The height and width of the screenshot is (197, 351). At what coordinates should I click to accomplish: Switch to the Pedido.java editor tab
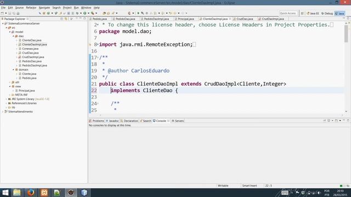click(x=99, y=19)
